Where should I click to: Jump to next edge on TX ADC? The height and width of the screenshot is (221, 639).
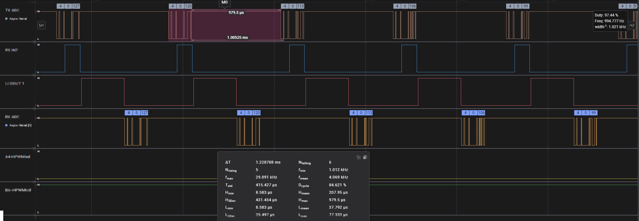[632, 25]
